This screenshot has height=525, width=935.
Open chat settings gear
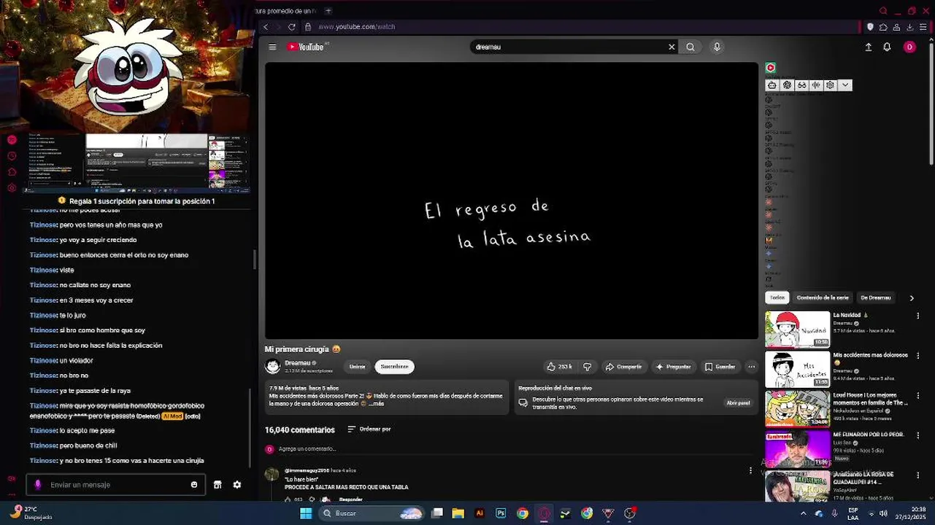(x=237, y=485)
